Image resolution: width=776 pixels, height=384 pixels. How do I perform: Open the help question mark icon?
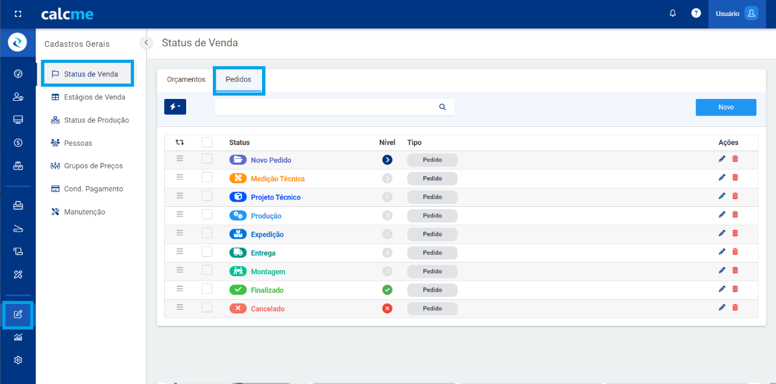point(696,13)
